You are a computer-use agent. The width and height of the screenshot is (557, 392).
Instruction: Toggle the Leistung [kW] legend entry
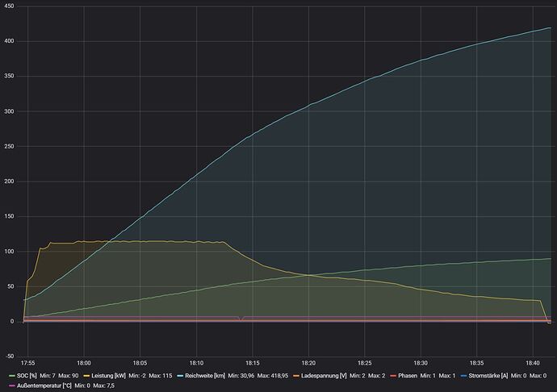[x=108, y=375]
